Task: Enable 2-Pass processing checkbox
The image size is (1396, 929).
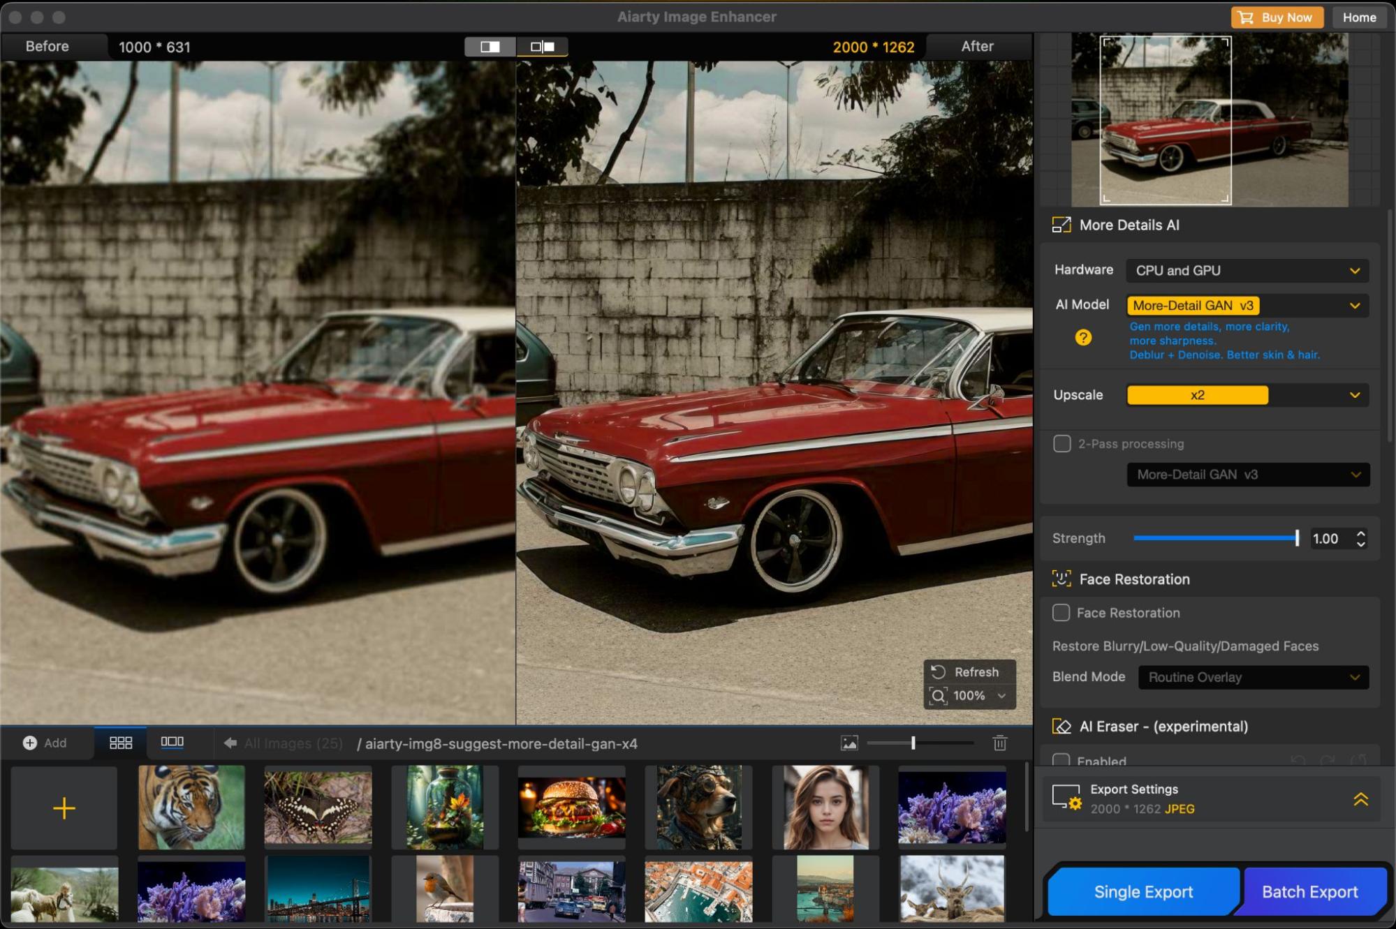Action: click(1061, 444)
